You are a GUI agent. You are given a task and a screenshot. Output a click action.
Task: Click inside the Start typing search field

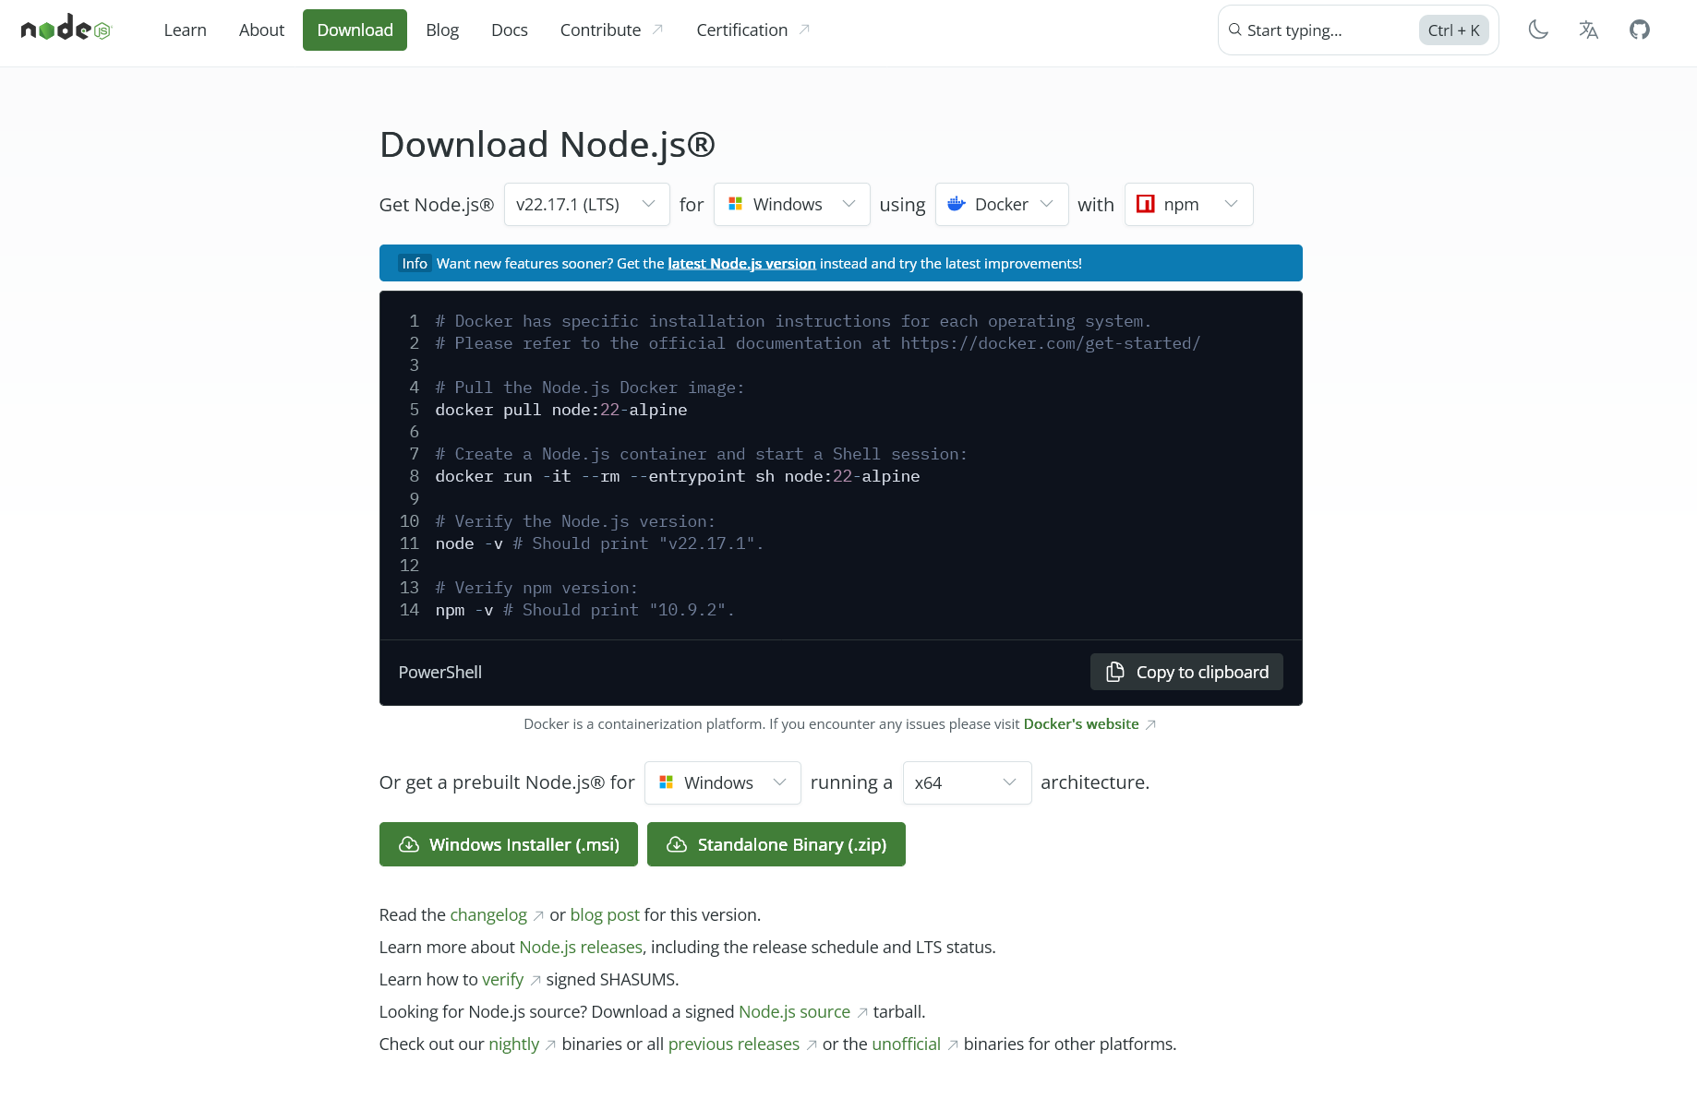1320,30
